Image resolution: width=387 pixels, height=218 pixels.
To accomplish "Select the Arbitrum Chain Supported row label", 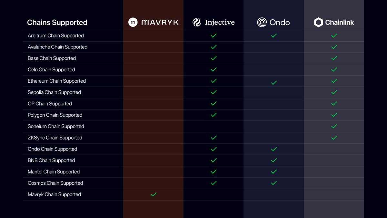I will point(56,36).
